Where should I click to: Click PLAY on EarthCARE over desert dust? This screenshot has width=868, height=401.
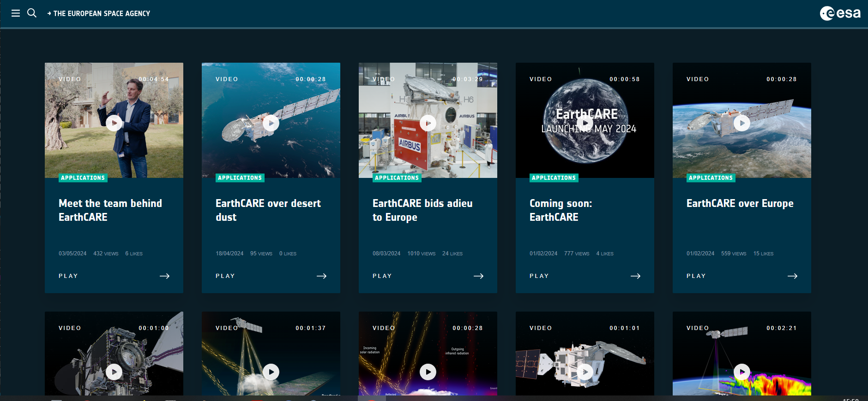[x=225, y=276]
